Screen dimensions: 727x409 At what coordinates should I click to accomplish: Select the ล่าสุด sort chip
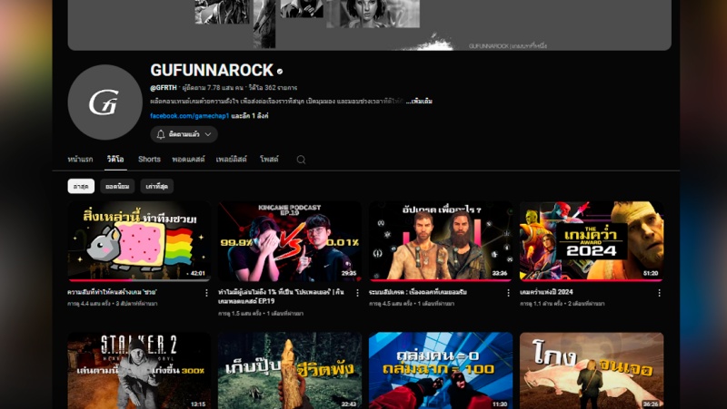coord(81,186)
